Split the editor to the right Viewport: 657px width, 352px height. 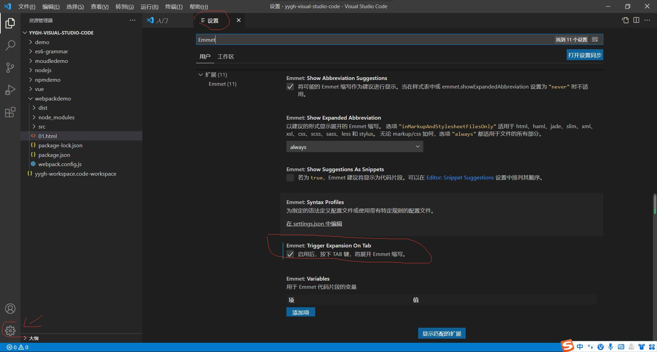point(636,20)
